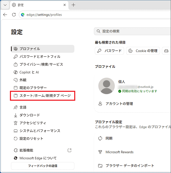Click the sync arrows icon
Viewport: 171px width, 173px height.
tap(100, 138)
